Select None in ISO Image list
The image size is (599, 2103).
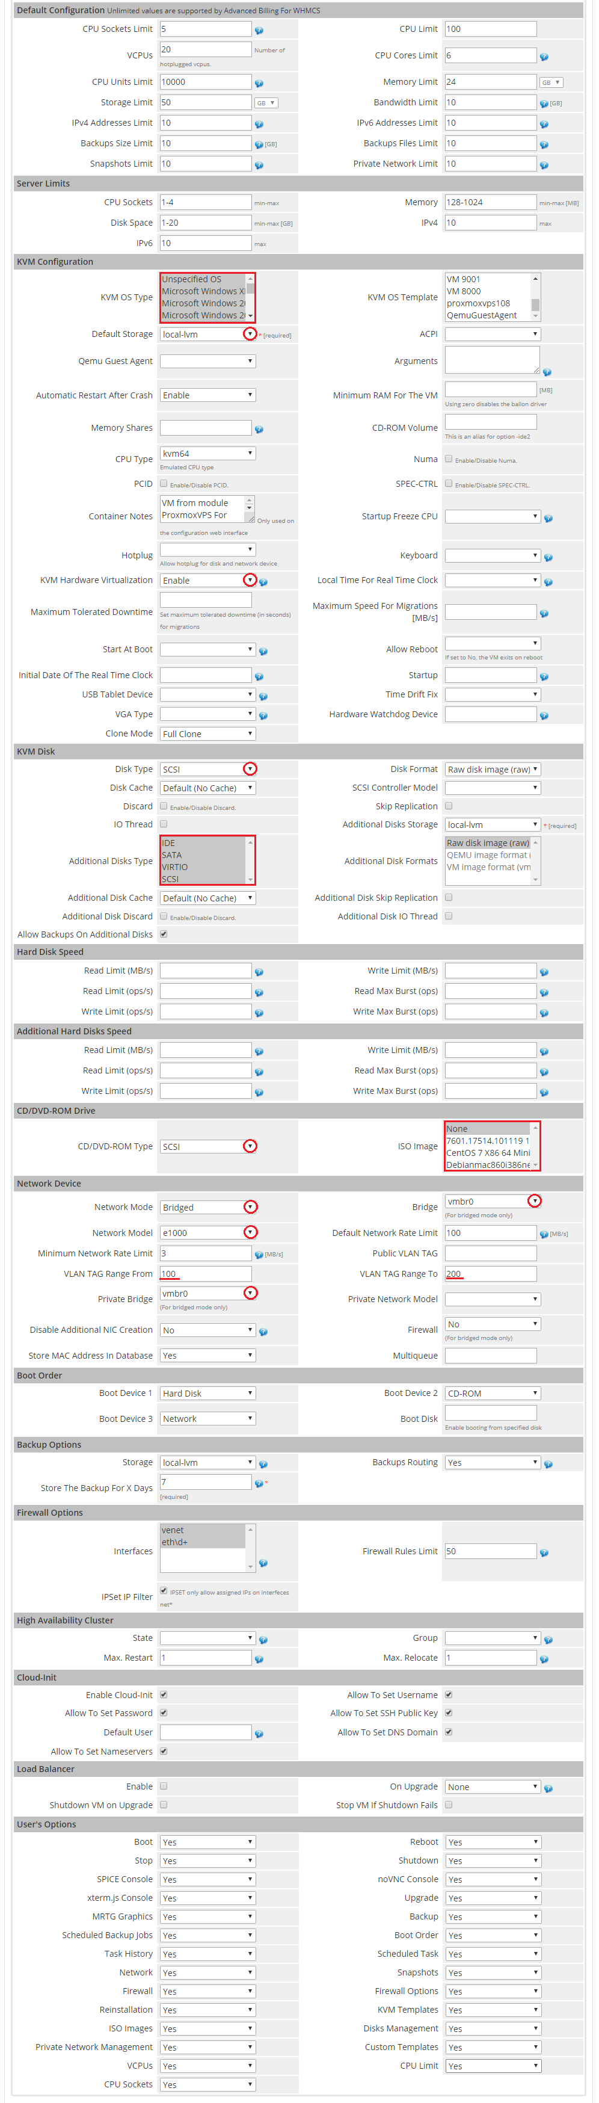pyautogui.click(x=488, y=1129)
